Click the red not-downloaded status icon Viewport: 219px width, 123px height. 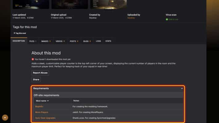coord(33,59)
